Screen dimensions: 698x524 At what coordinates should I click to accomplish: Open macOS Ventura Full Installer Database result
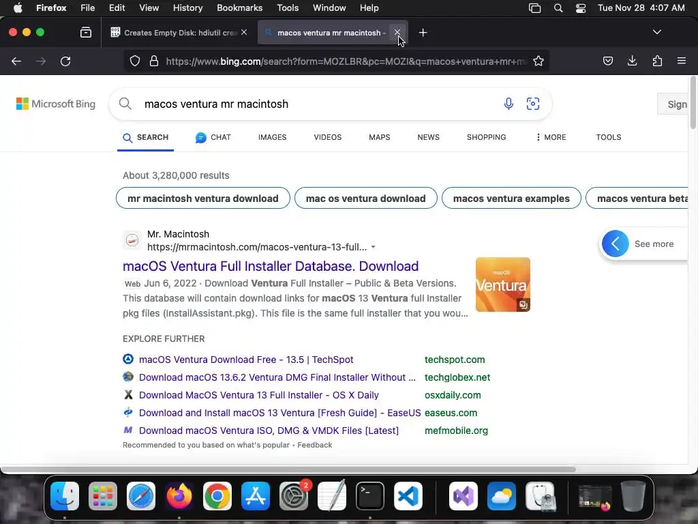tap(271, 266)
